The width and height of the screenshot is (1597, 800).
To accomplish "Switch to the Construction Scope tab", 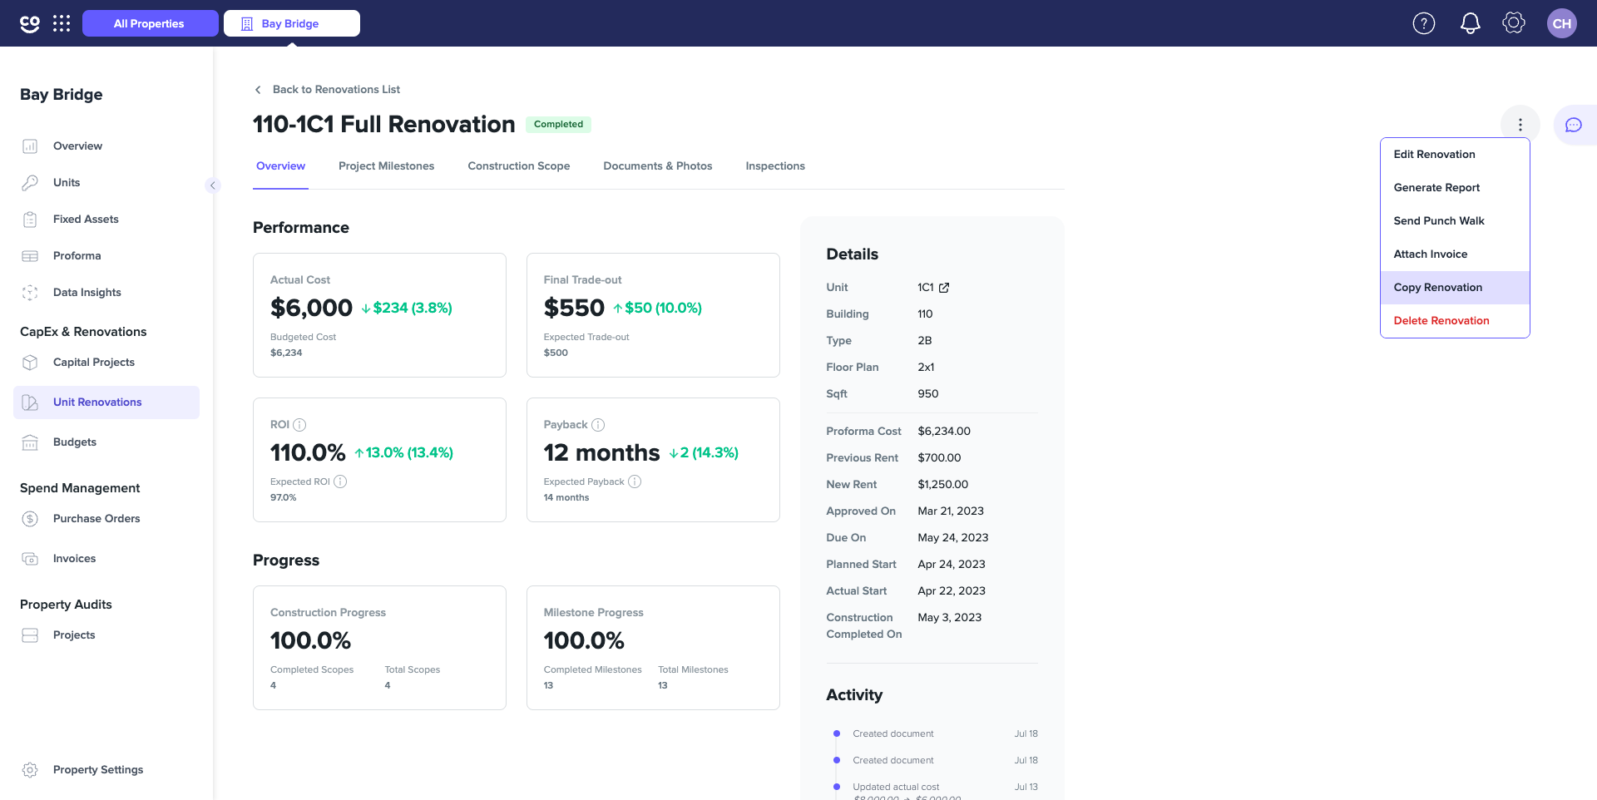I will point(519,166).
